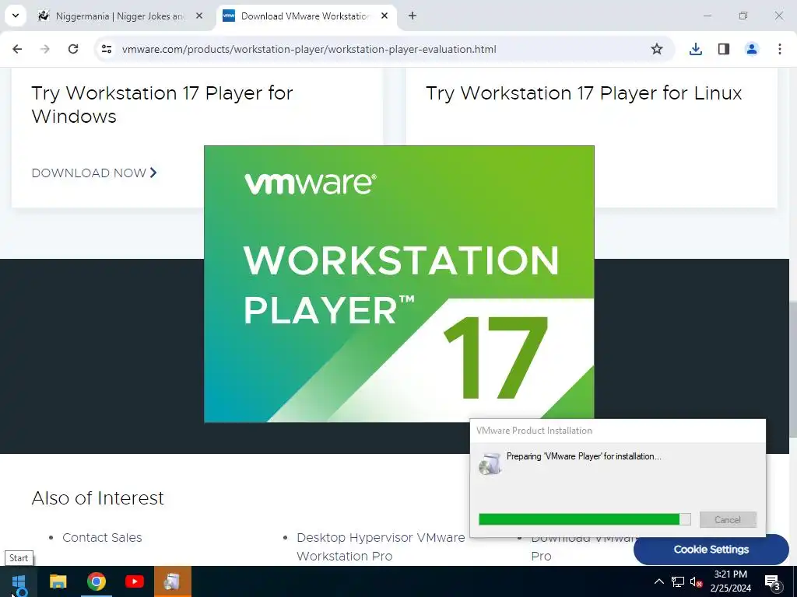The image size is (797, 597).
Task: Click the installer disc icon in the dialog
Action: tap(490, 463)
